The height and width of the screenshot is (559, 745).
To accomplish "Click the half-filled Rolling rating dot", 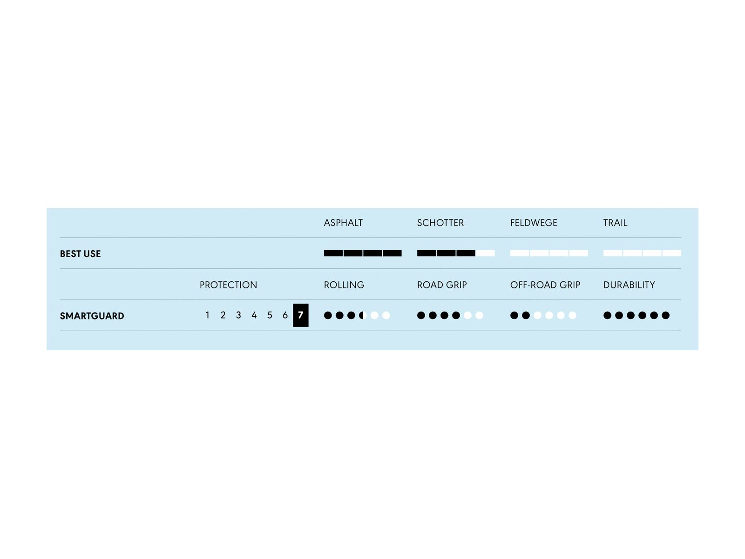I will point(363,315).
